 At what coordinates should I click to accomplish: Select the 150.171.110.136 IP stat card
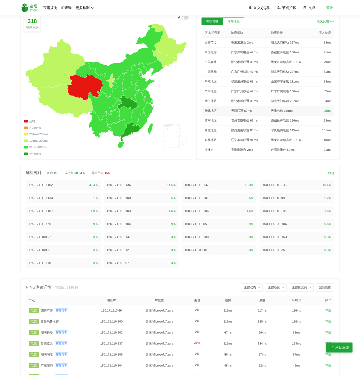[141, 185]
